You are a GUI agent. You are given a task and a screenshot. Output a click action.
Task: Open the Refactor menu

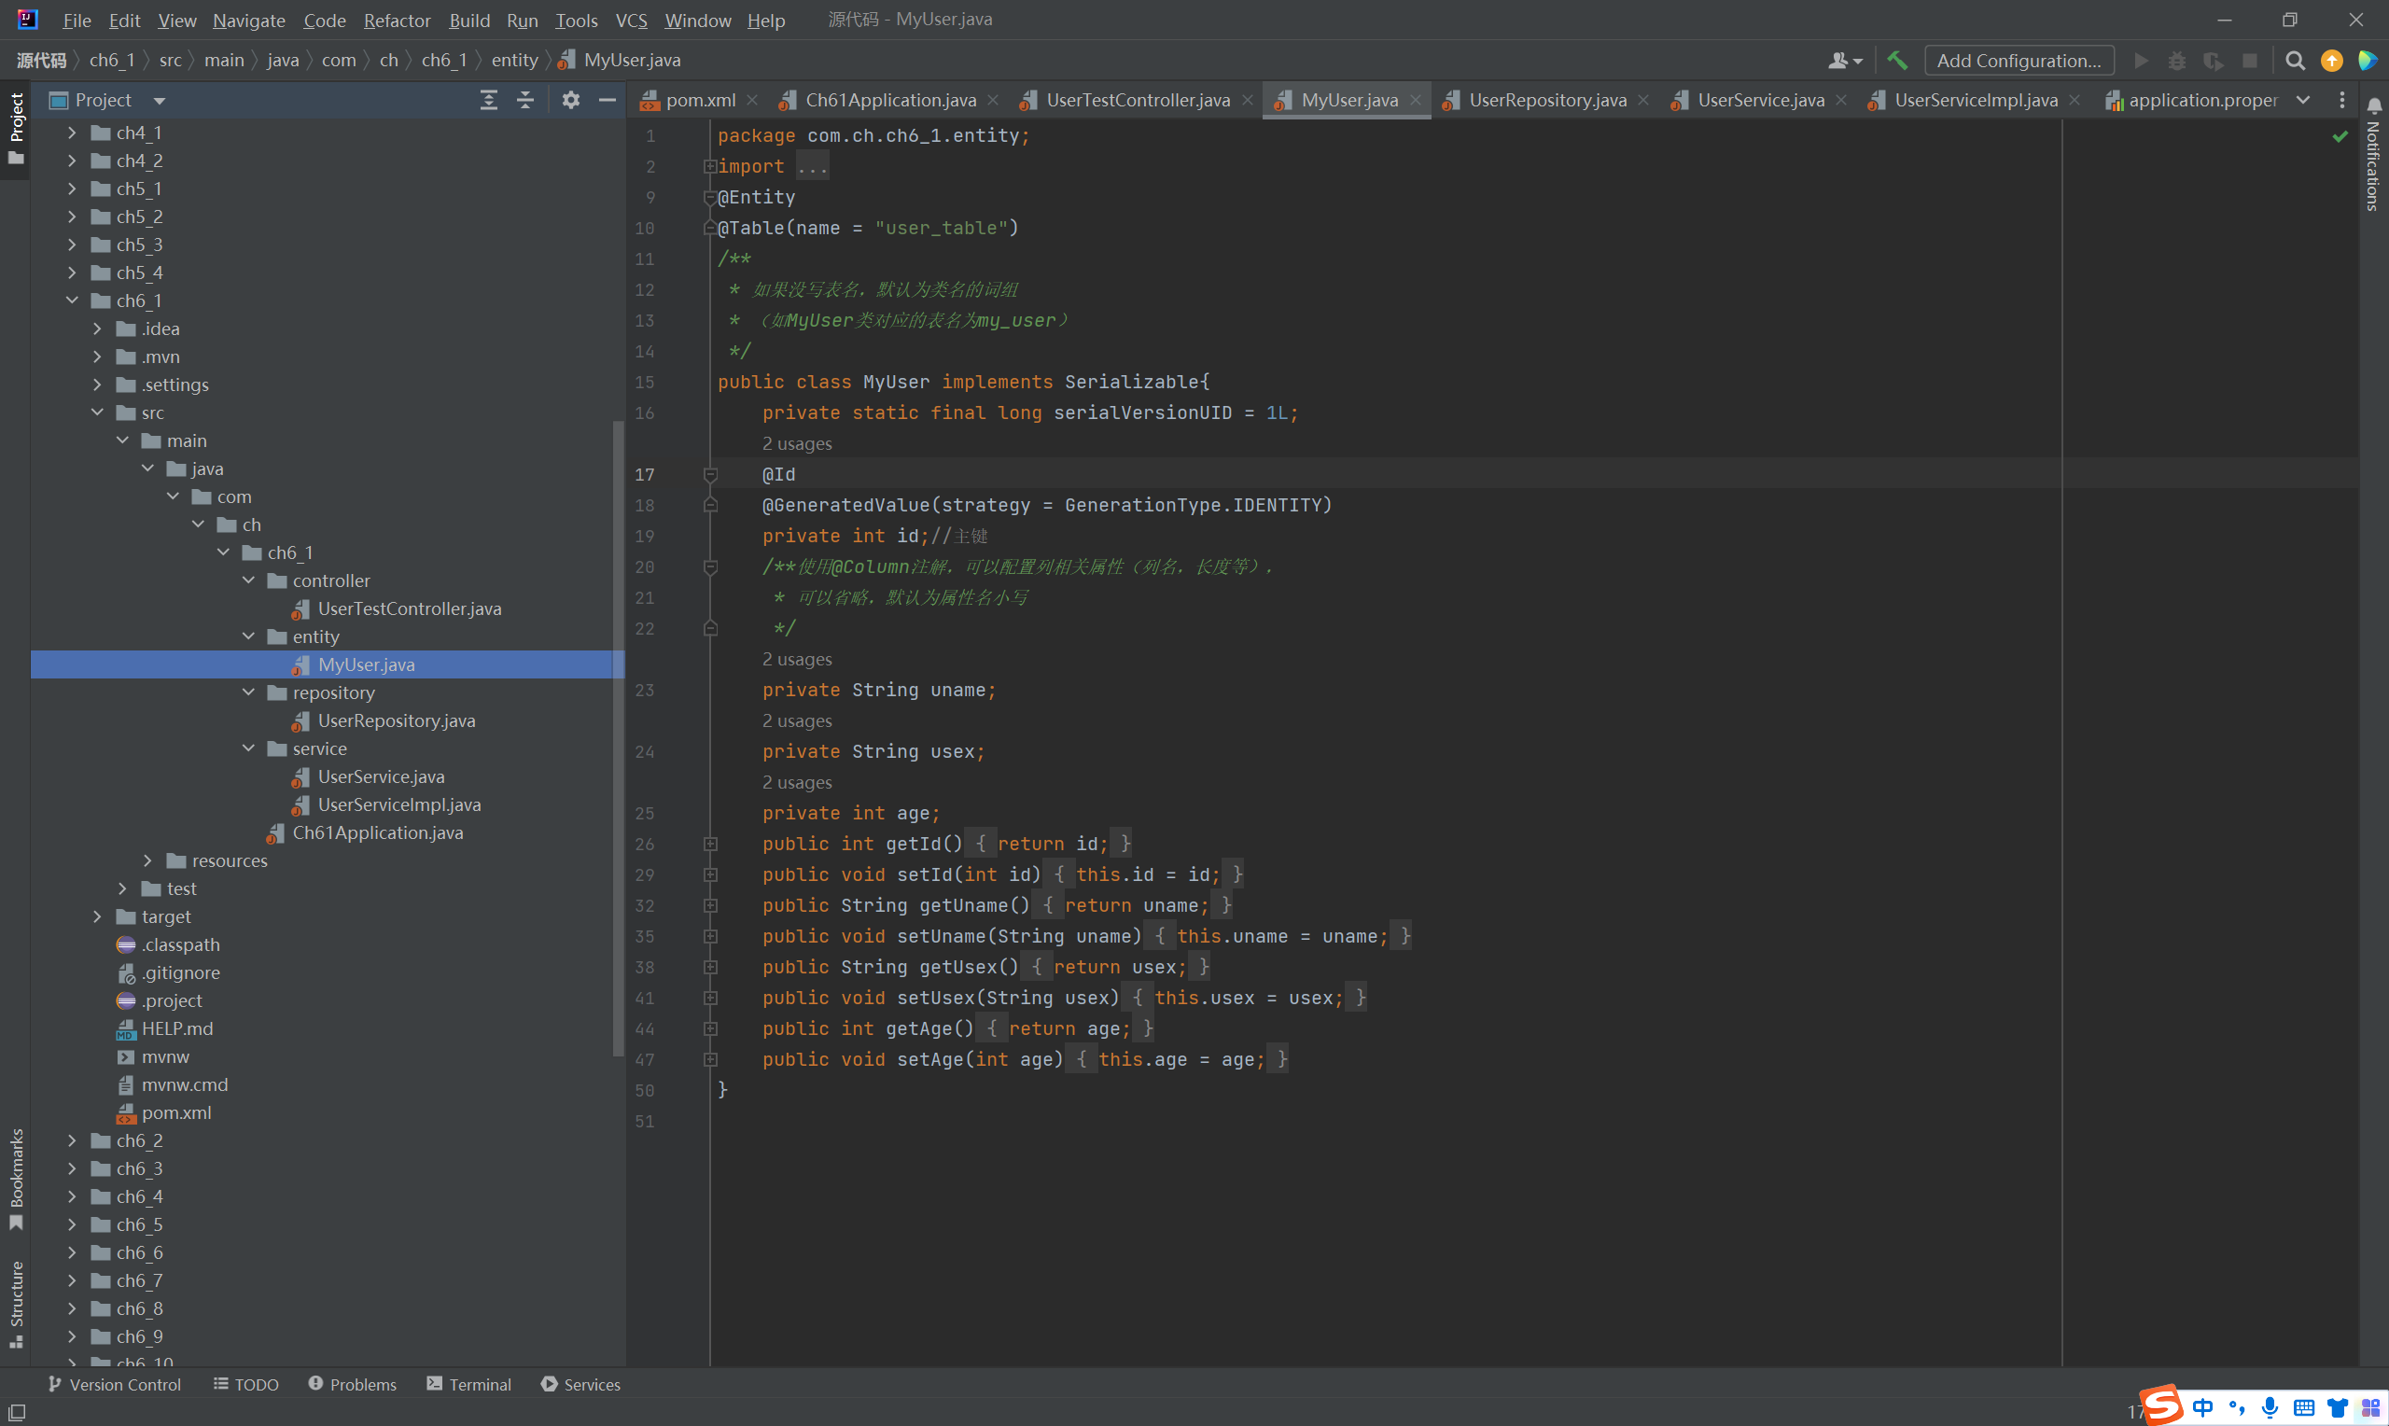pos(397,21)
